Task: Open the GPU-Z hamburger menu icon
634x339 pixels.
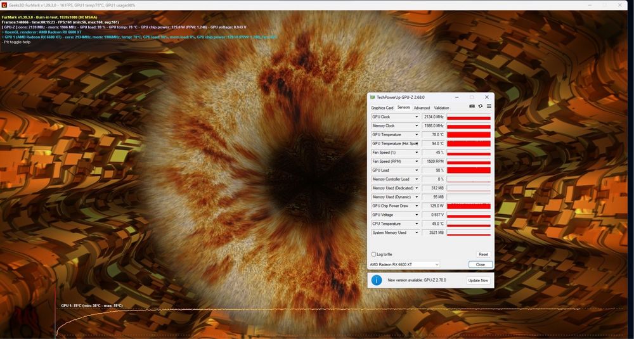Action: coord(489,106)
